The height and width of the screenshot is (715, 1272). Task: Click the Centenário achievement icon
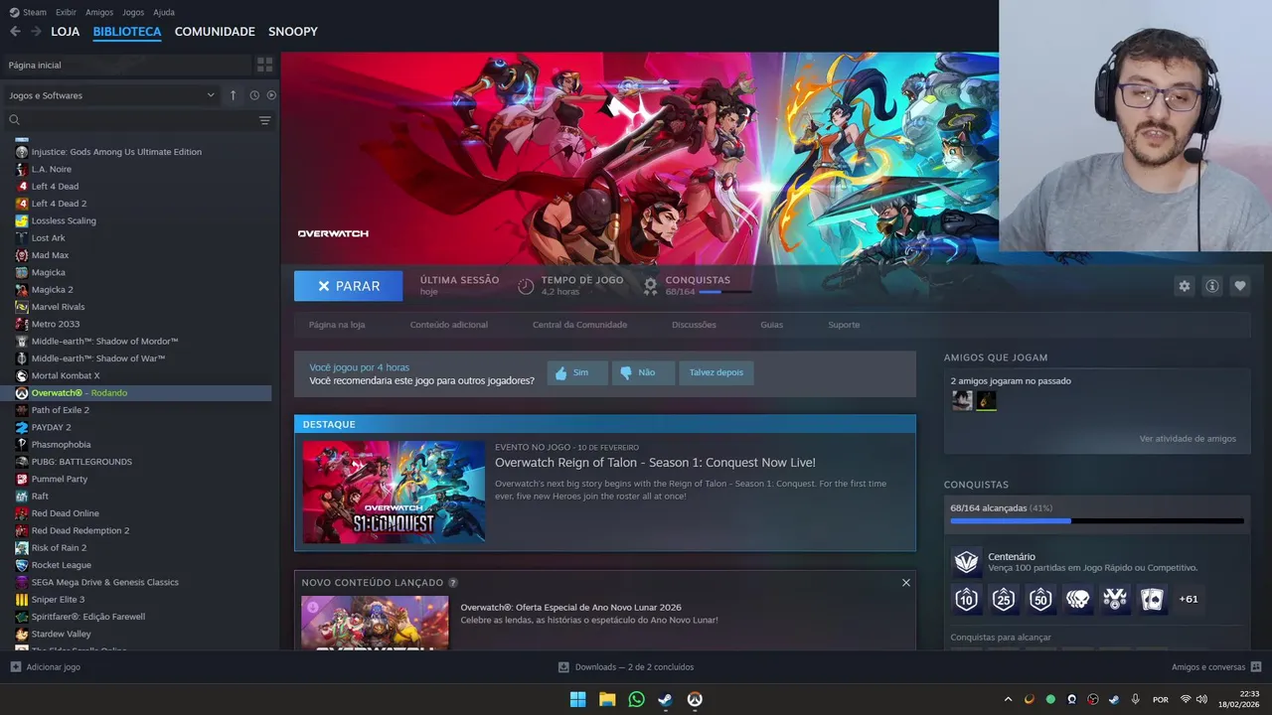click(966, 562)
